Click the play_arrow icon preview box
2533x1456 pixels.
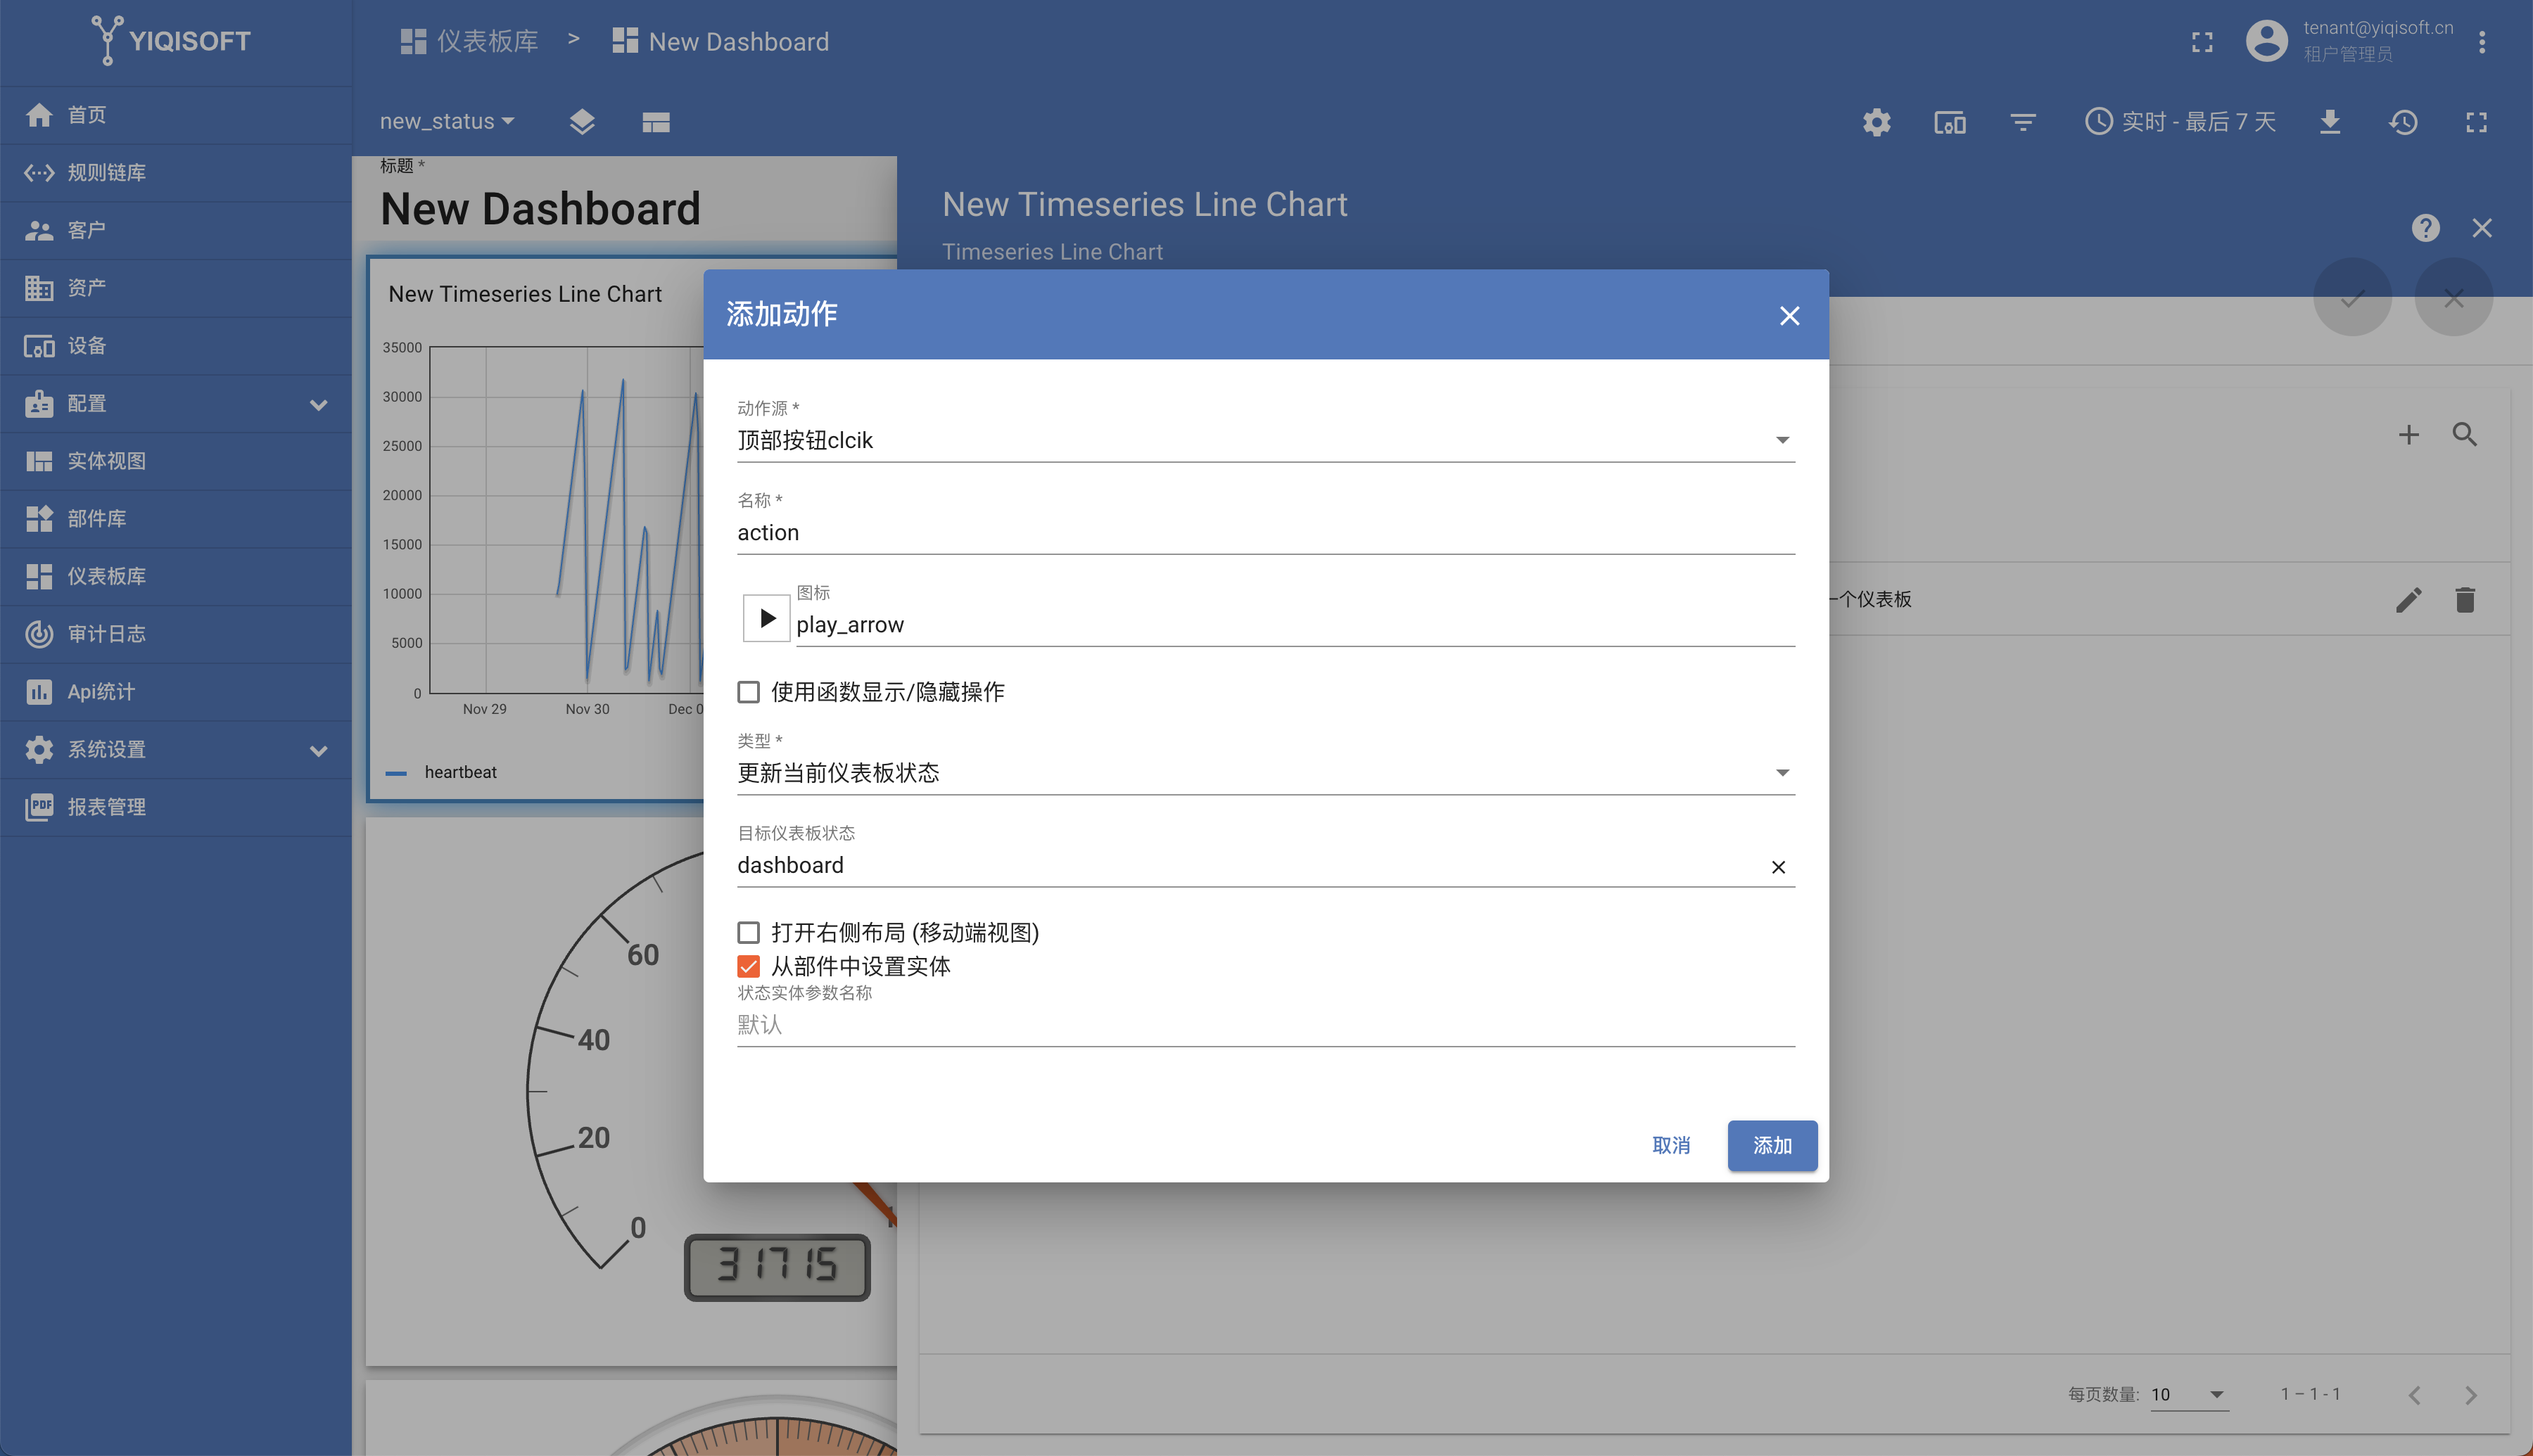[x=766, y=618]
